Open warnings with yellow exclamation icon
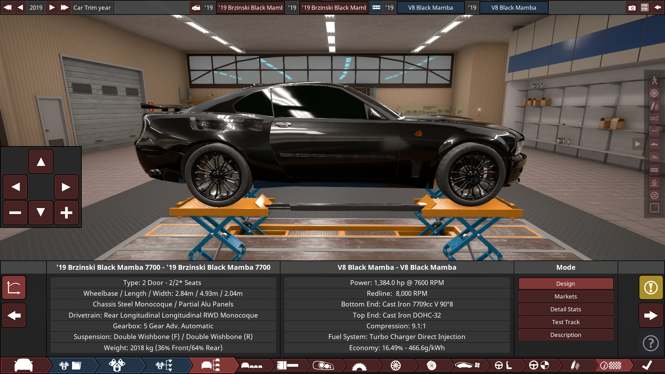This screenshot has height=374, width=665. [x=651, y=287]
